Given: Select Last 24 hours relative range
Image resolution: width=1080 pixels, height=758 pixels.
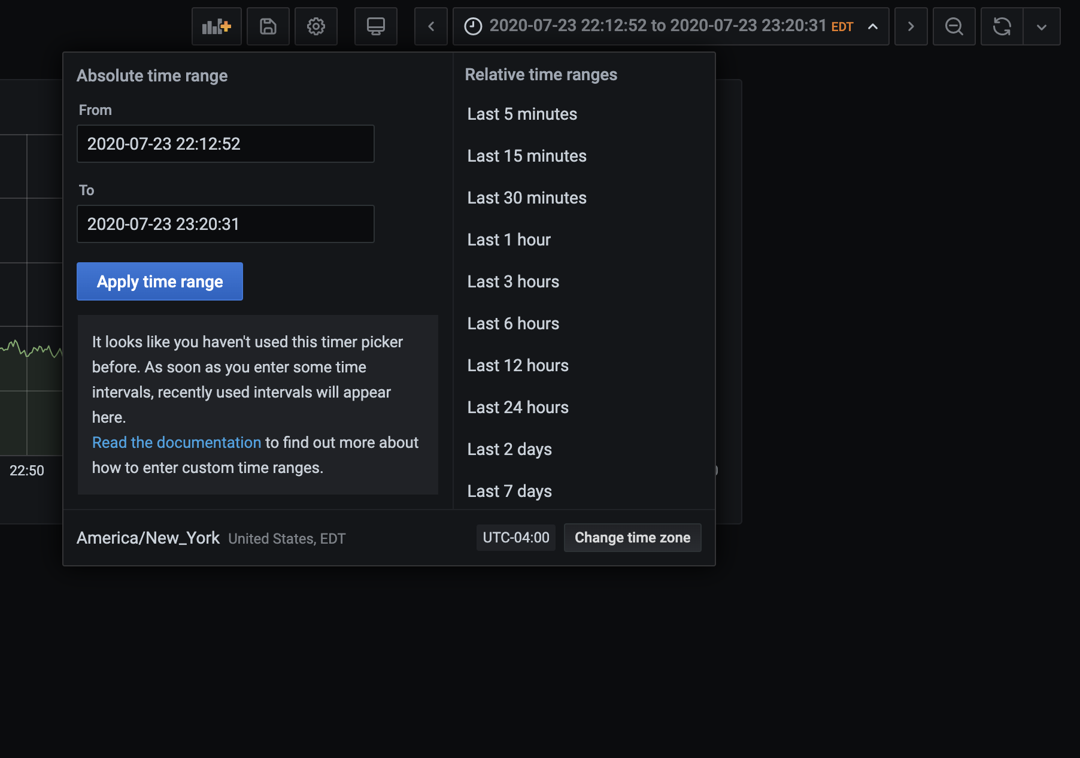Looking at the screenshot, I should [517, 407].
